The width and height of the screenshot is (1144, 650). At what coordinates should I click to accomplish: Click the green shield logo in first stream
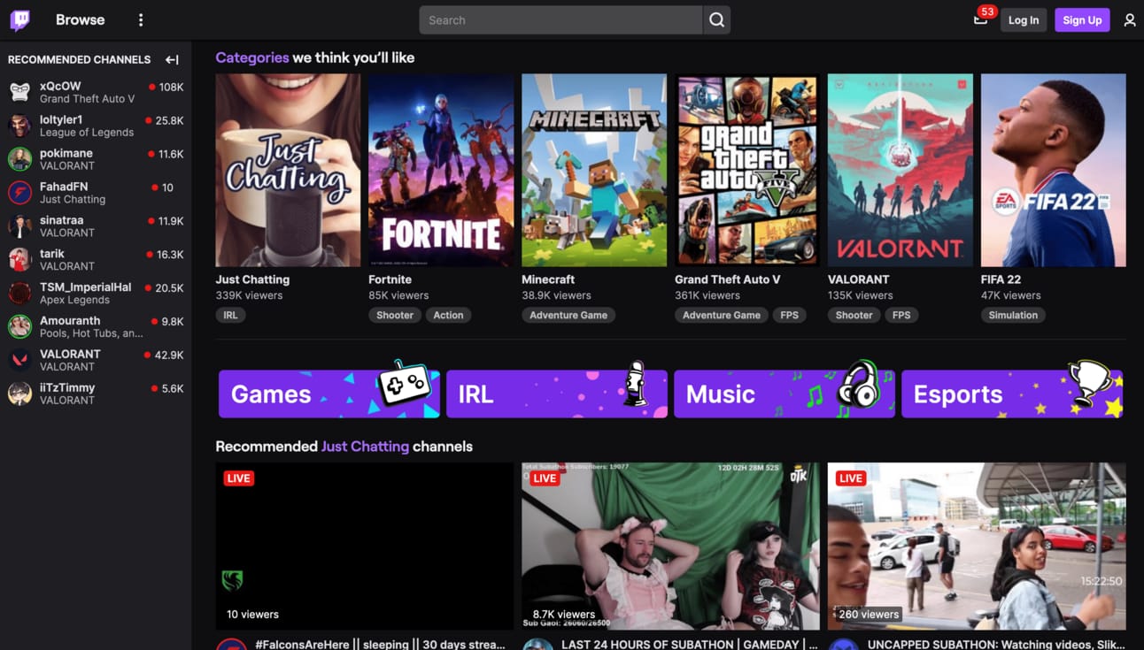232,580
